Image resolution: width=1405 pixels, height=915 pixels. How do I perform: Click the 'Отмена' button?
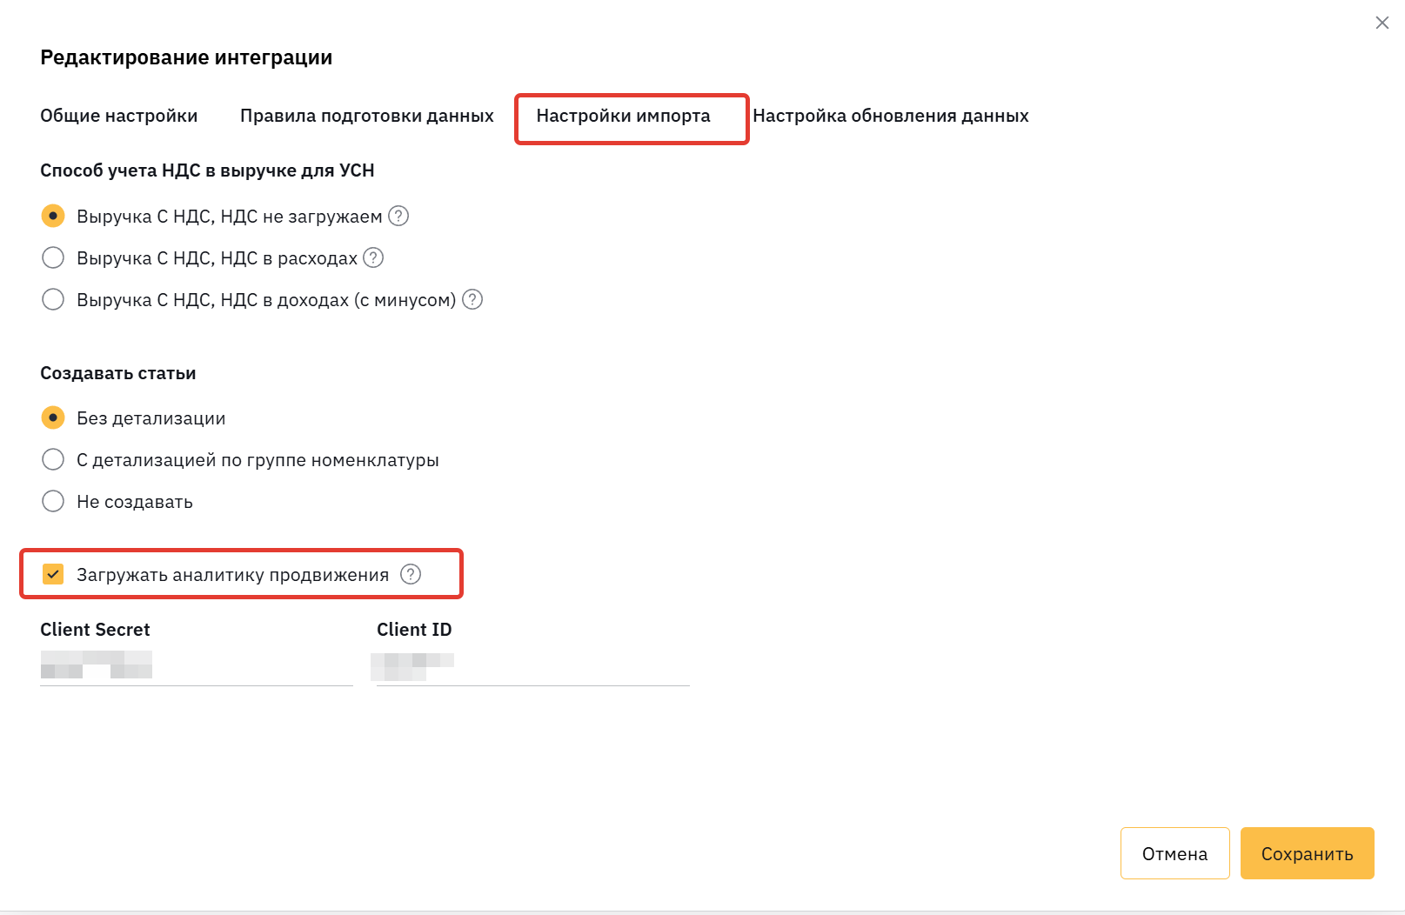(1175, 853)
